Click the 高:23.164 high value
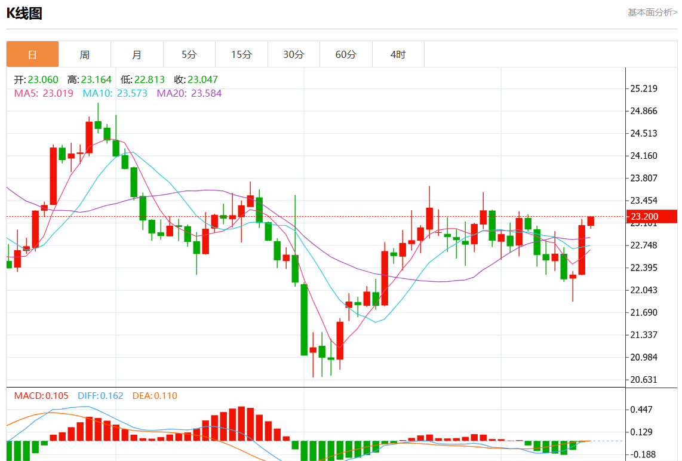This screenshot has height=461, width=682. [x=90, y=79]
